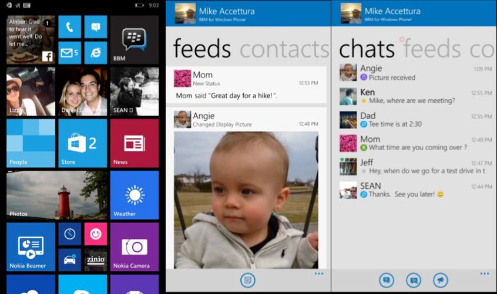Switch to contacts tab in feeds screen
Image resolution: width=497 pixels, height=294 pixels.
(285, 49)
